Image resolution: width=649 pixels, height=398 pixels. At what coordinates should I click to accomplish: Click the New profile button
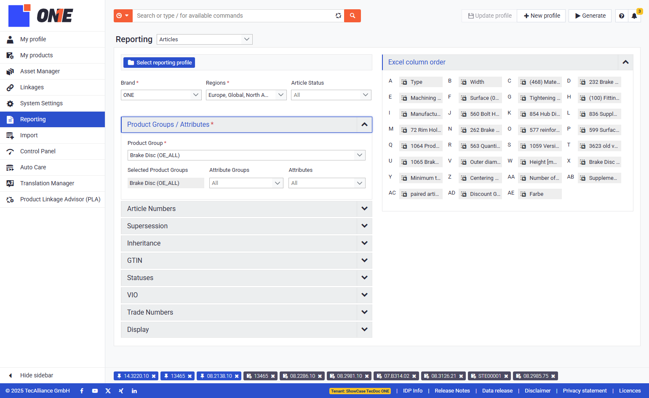[x=542, y=16]
